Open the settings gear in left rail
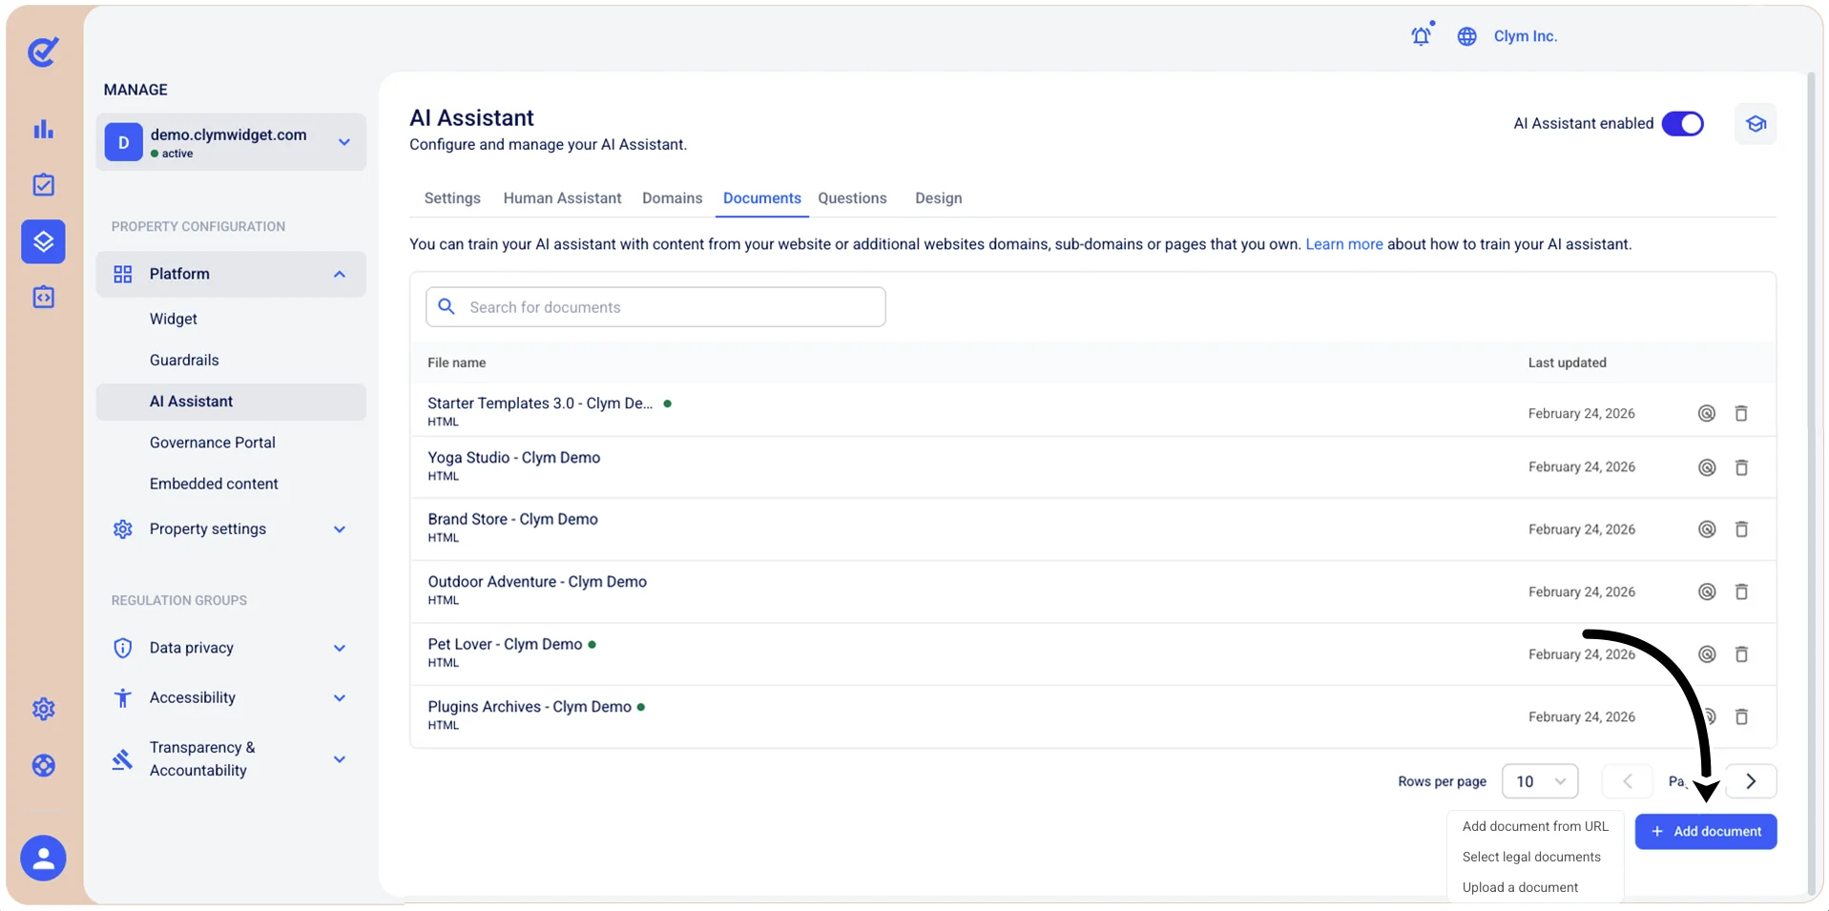 click(43, 709)
